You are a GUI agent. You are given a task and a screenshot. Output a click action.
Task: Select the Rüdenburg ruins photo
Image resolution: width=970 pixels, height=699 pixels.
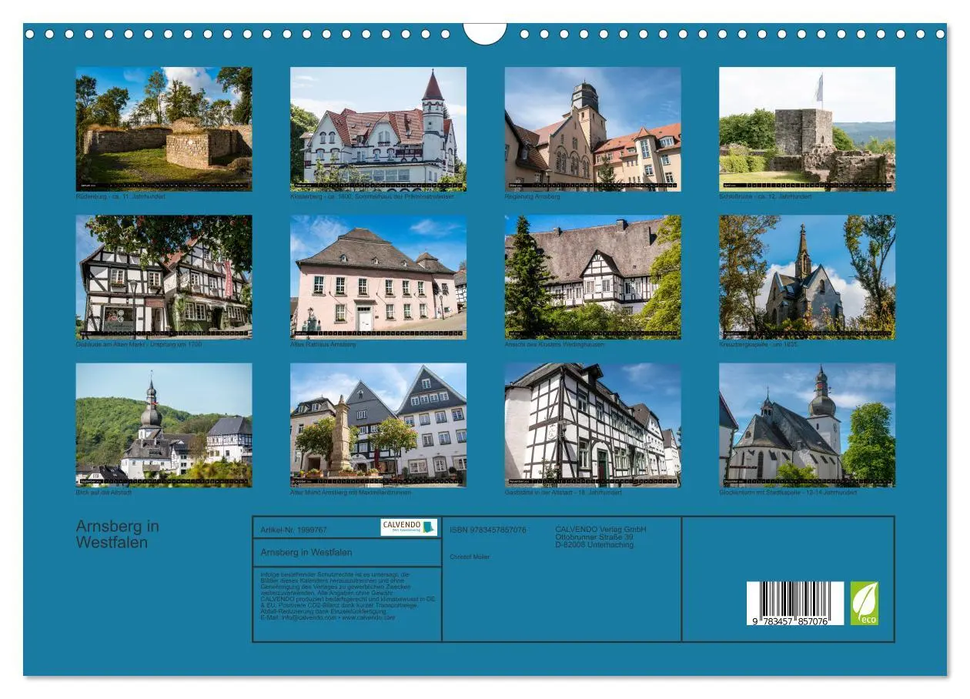coord(163,129)
